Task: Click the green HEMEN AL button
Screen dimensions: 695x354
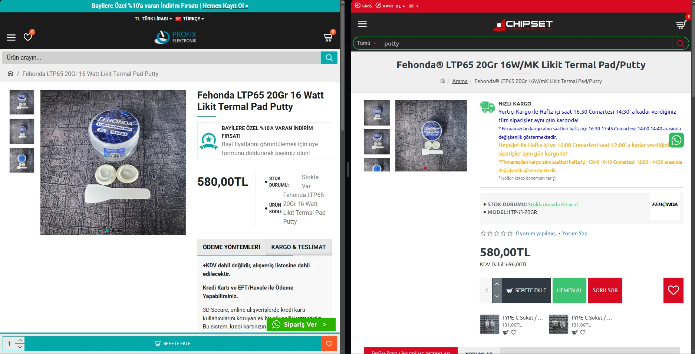Action: click(x=569, y=290)
